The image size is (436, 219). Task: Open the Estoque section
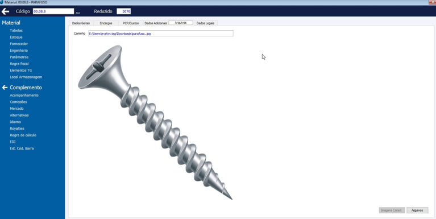16,38
